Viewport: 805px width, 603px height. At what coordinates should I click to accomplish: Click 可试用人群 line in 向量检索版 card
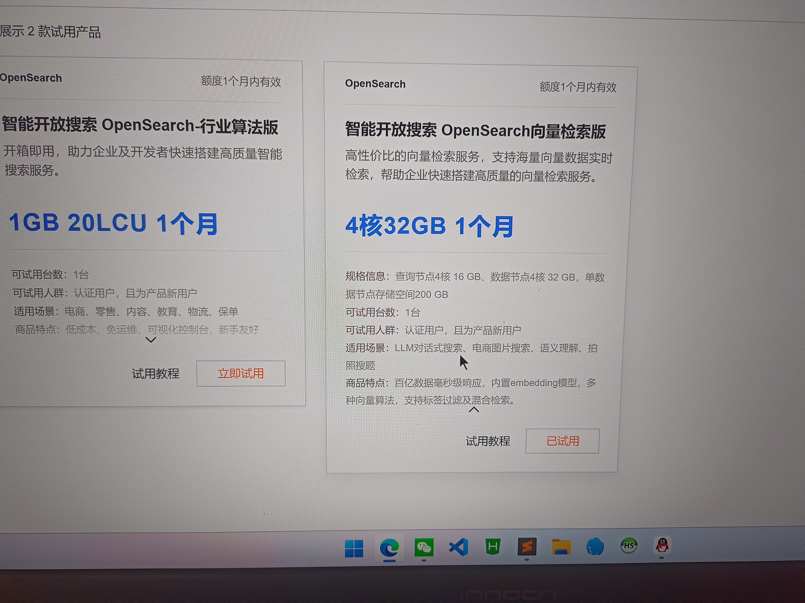pyautogui.click(x=433, y=330)
